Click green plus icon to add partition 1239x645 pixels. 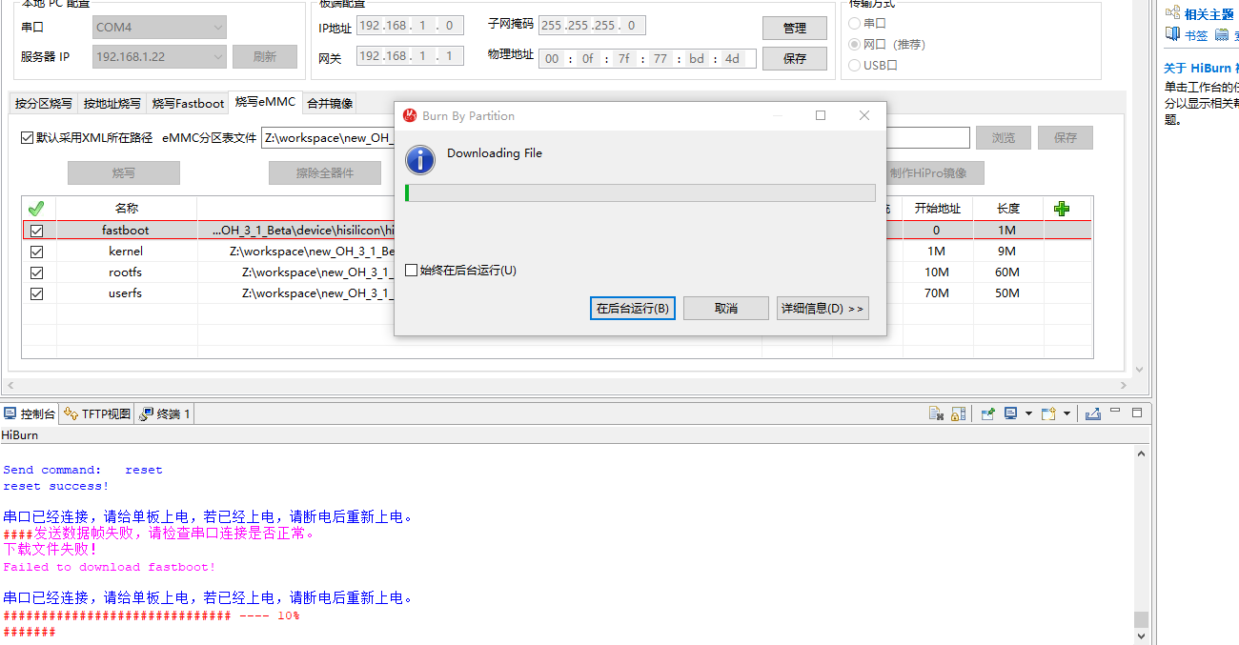pyautogui.click(x=1062, y=209)
